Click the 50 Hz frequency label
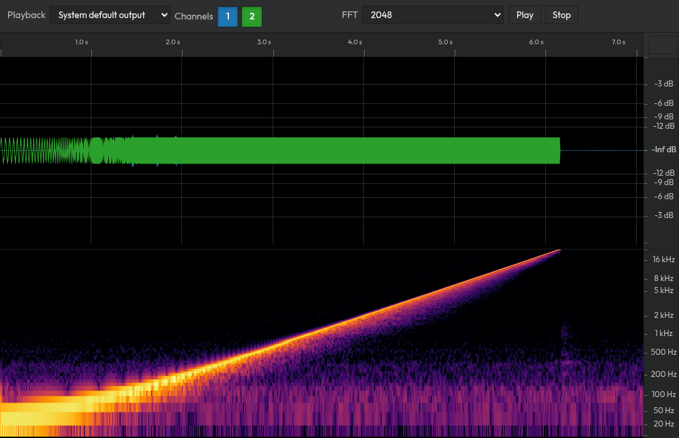 (x=664, y=410)
